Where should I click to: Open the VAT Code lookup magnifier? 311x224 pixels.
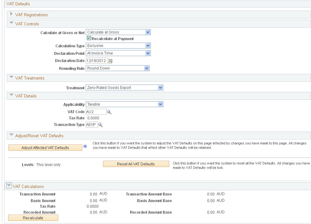click(109, 112)
